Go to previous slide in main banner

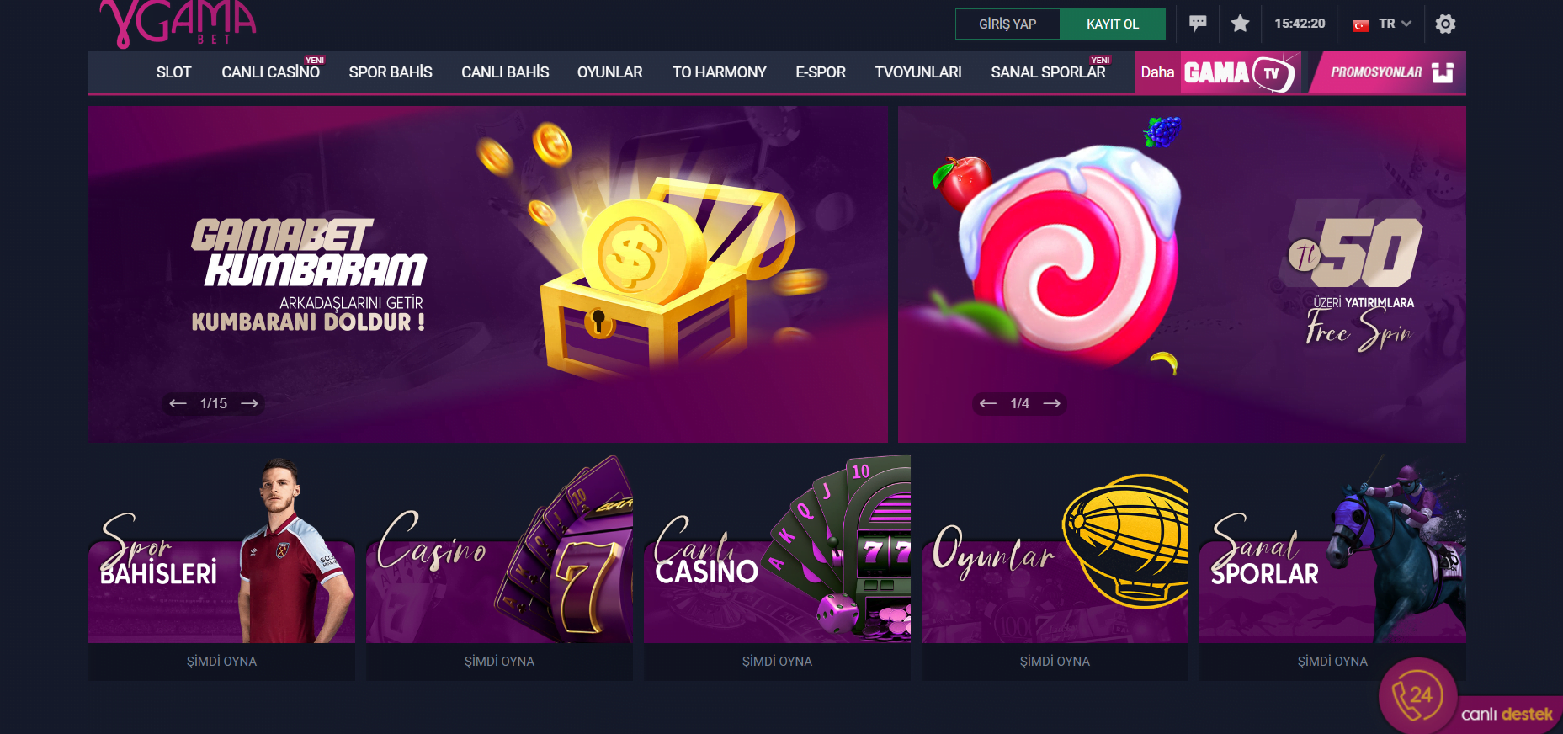tap(178, 403)
